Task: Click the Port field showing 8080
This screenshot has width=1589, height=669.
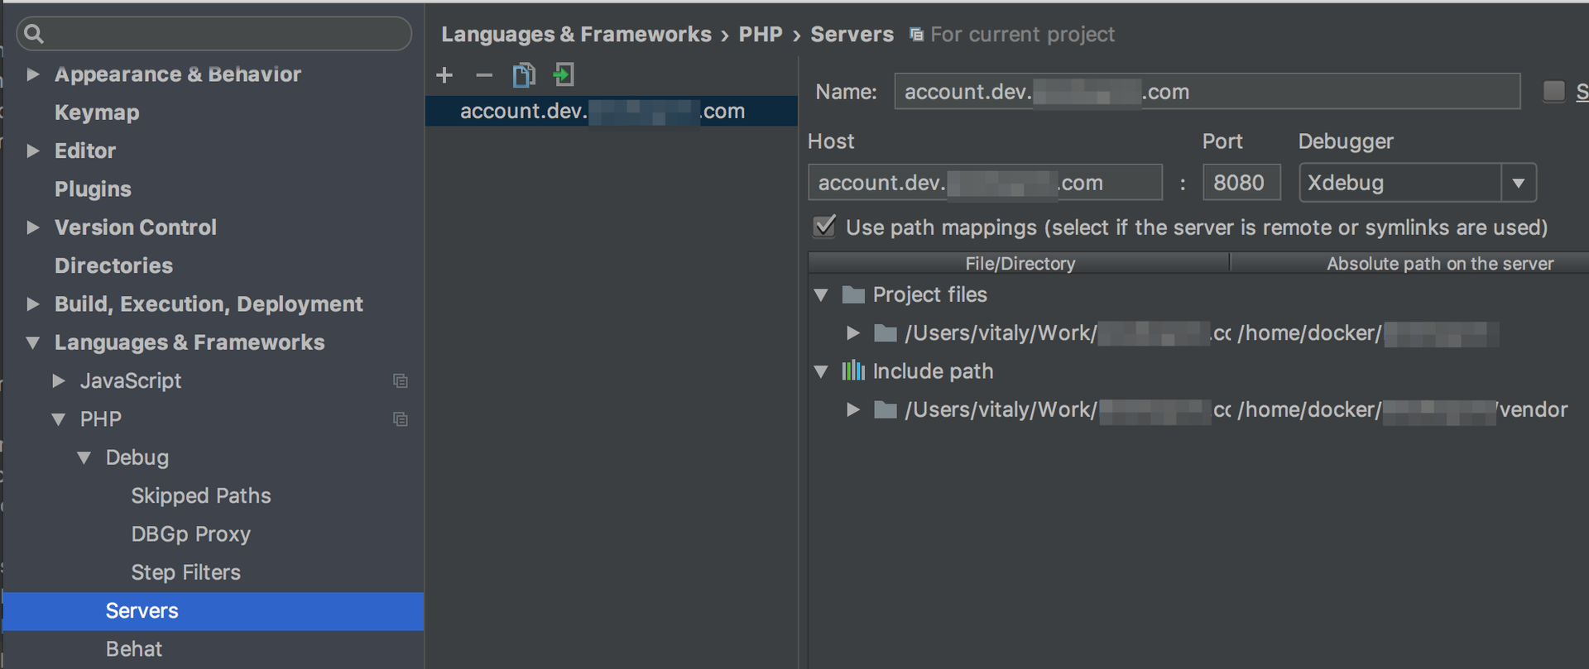Action: [x=1241, y=183]
